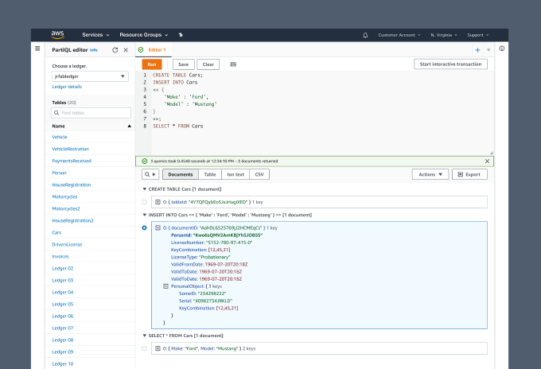
Task: Open the Ledger details link
Action: 67,87
